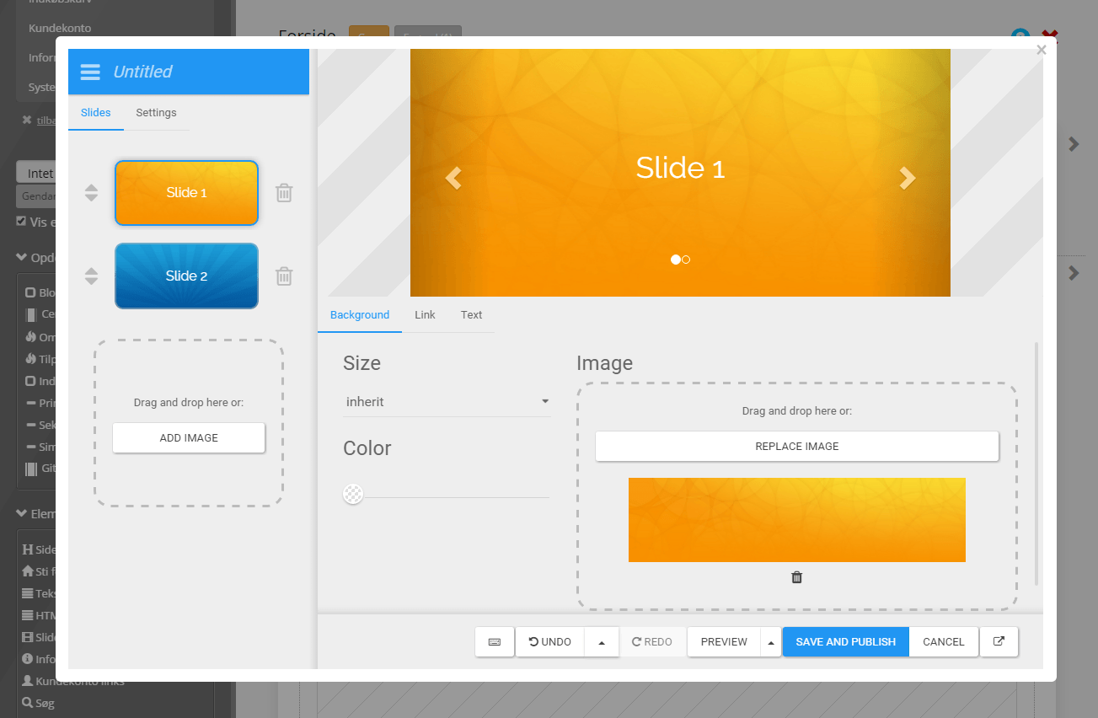1098x718 pixels.
Task: Click the transparent Color picker handle
Action: [x=354, y=495]
